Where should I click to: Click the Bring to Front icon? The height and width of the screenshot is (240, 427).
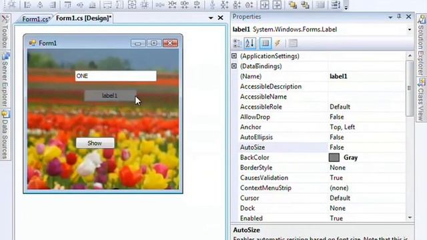click(x=293, y=5)
